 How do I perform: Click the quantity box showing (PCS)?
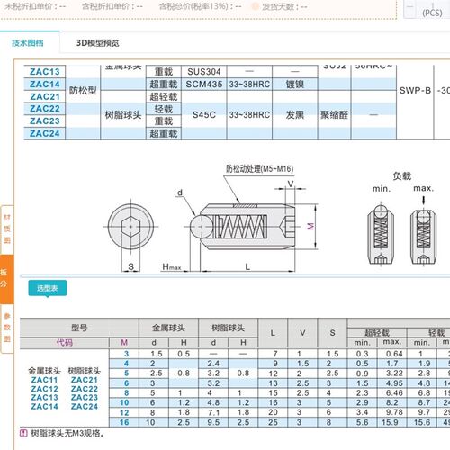[426, 10]
